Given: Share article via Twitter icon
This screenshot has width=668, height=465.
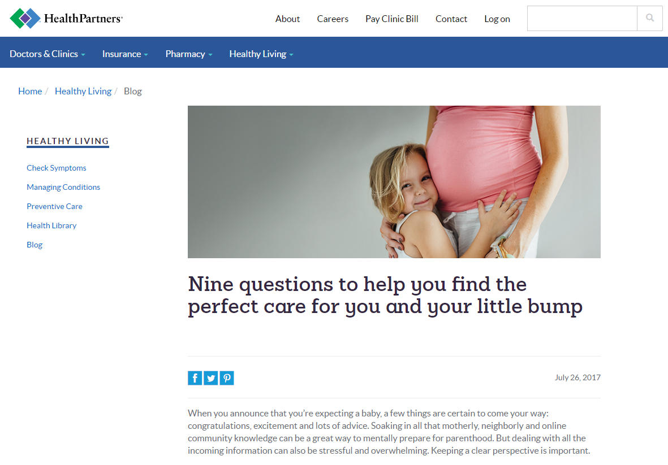Looking at the screenshot, I should [x=211, y=378].
